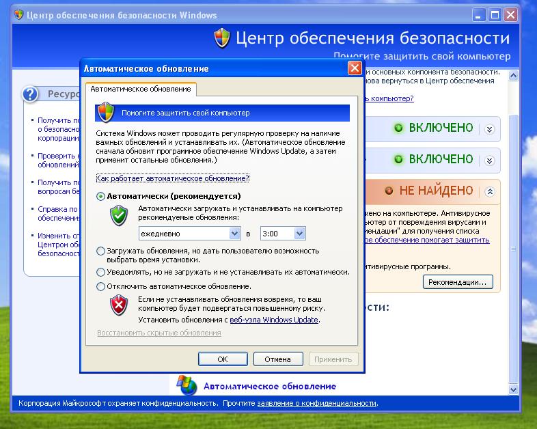The image size is (537, 429).
Task: Collapse the НЕ НАЙДЕНО section chevron
Action: [490, 191]
